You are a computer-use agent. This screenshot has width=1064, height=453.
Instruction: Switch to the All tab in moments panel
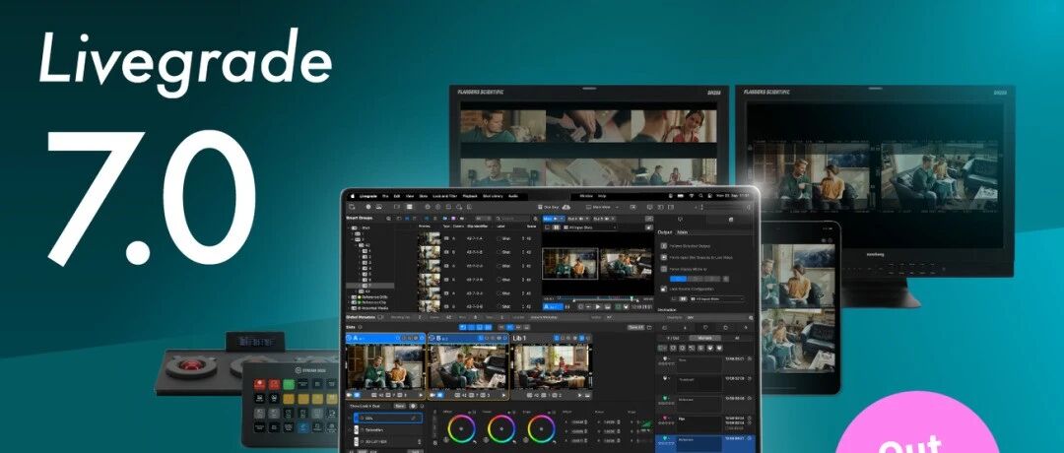click(x=737, y=338)
